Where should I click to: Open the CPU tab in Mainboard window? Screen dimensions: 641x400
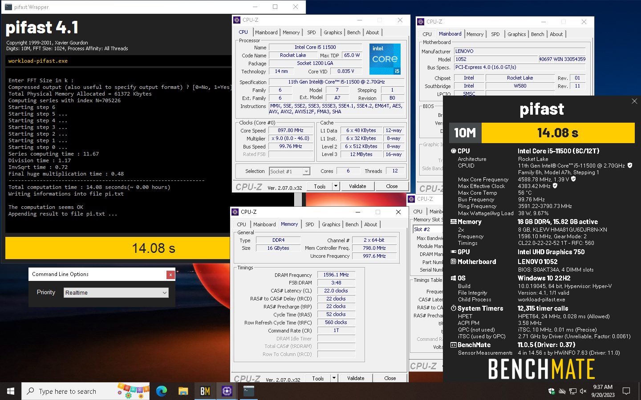427,34
